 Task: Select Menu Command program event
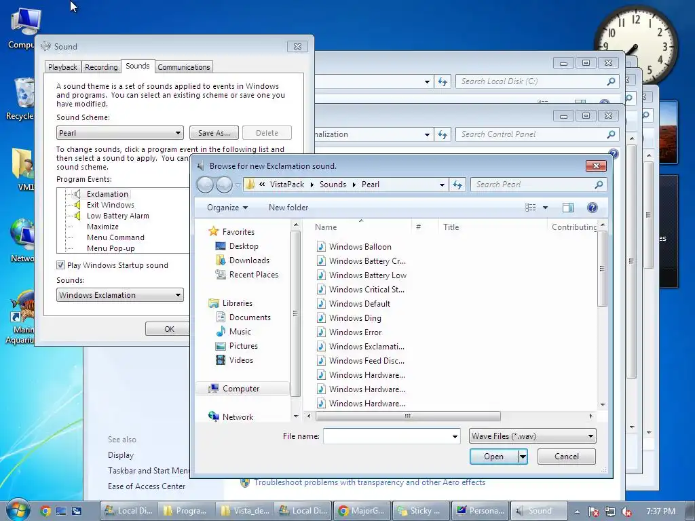tap(115, 237)
